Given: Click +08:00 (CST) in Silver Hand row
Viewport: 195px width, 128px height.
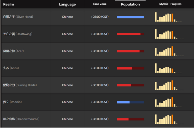Looking at the screenshot, I should [x=100, y=17].
